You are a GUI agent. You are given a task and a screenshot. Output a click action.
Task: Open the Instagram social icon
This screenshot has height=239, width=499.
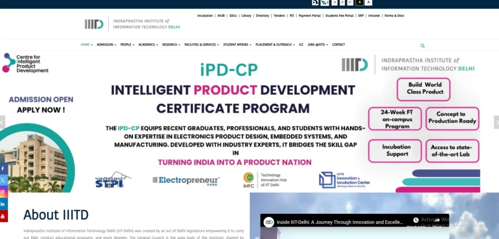coord(3,192)
